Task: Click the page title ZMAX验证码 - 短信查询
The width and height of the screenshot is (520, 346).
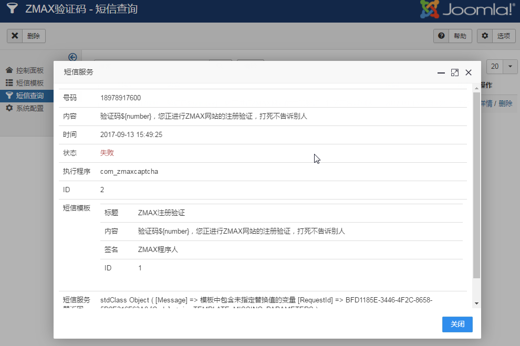Action: coord(81,8)
